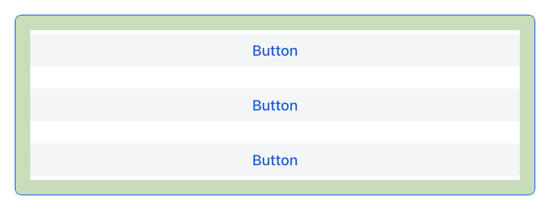This screenshot has width=550, height=210.
Task: Select the second button's "Button" text
Action: (275, 105)
